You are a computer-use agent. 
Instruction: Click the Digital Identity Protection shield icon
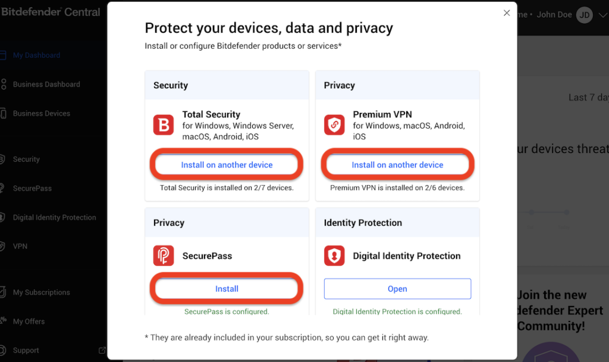coord(334,255)
